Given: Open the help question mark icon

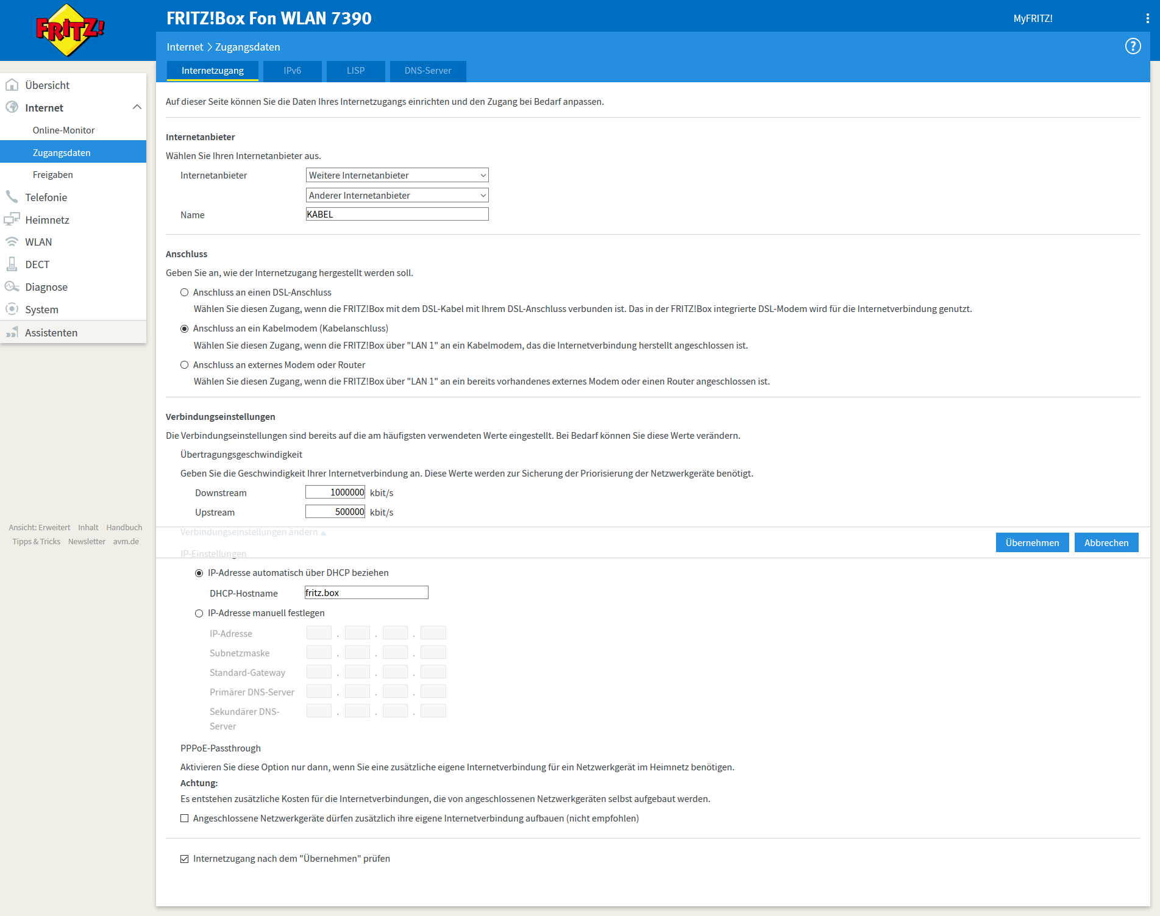Looking at the screenshot, I should tap(1133, 46).
